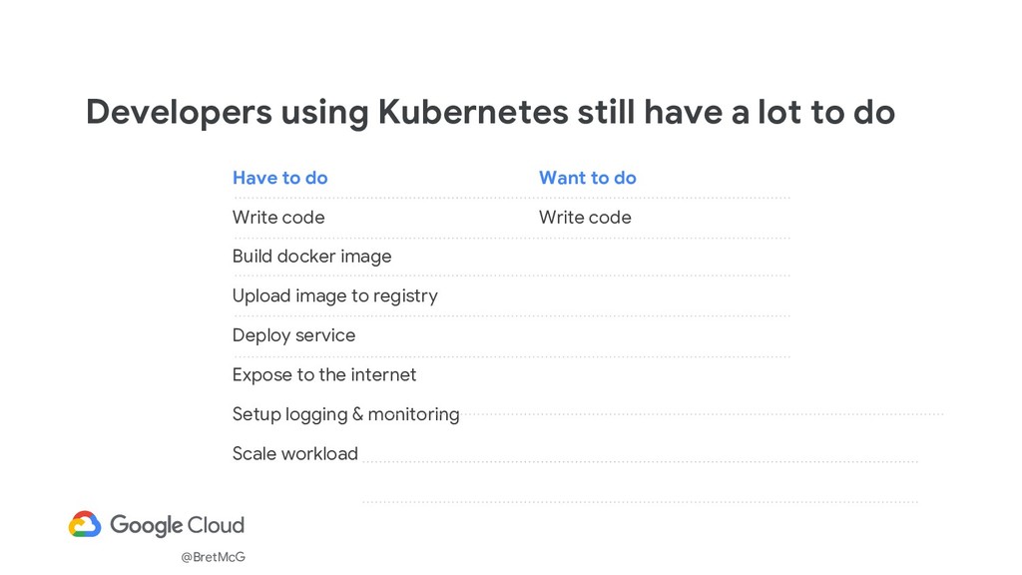Click the word 'Google' in logo

pos(146,525)
